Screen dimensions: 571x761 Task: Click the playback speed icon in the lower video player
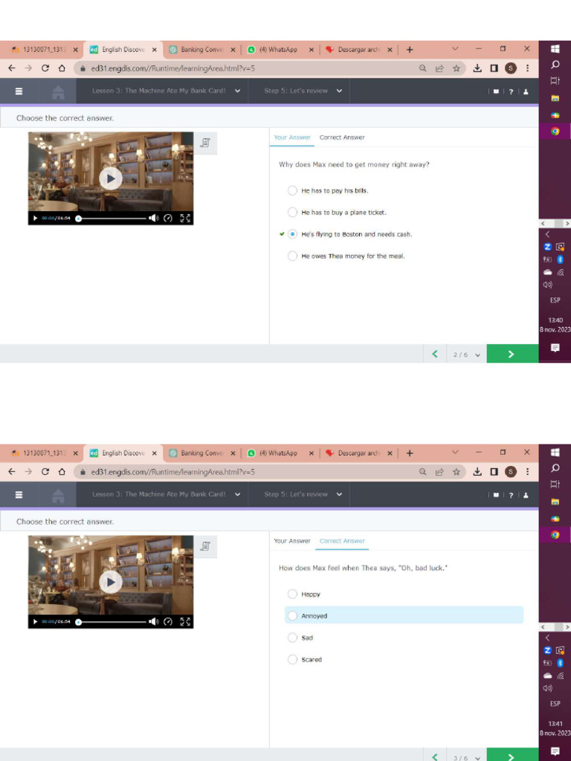tap(168, 622)
